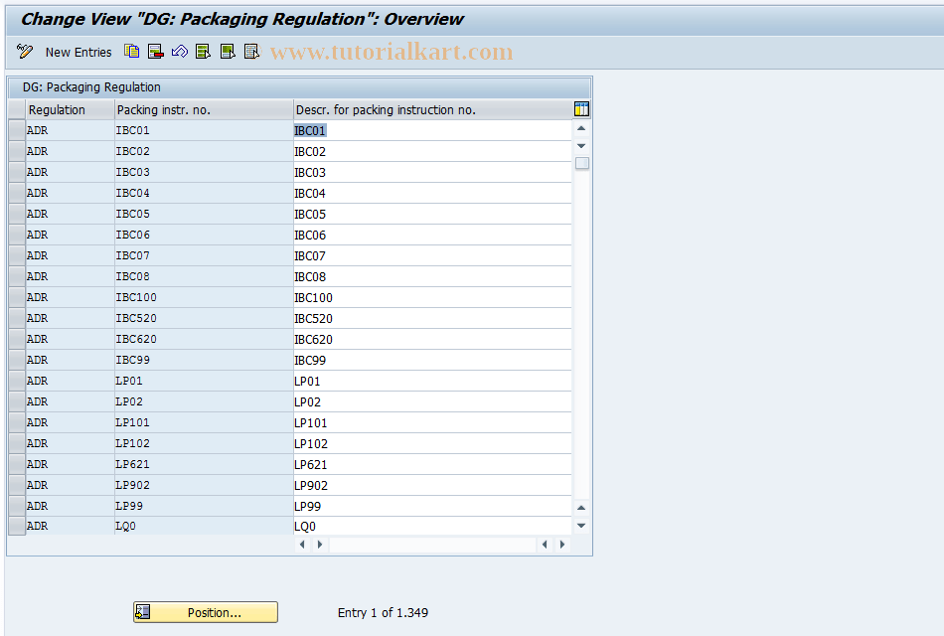Click the Copy As toolbar icon

tap(130, 51)
